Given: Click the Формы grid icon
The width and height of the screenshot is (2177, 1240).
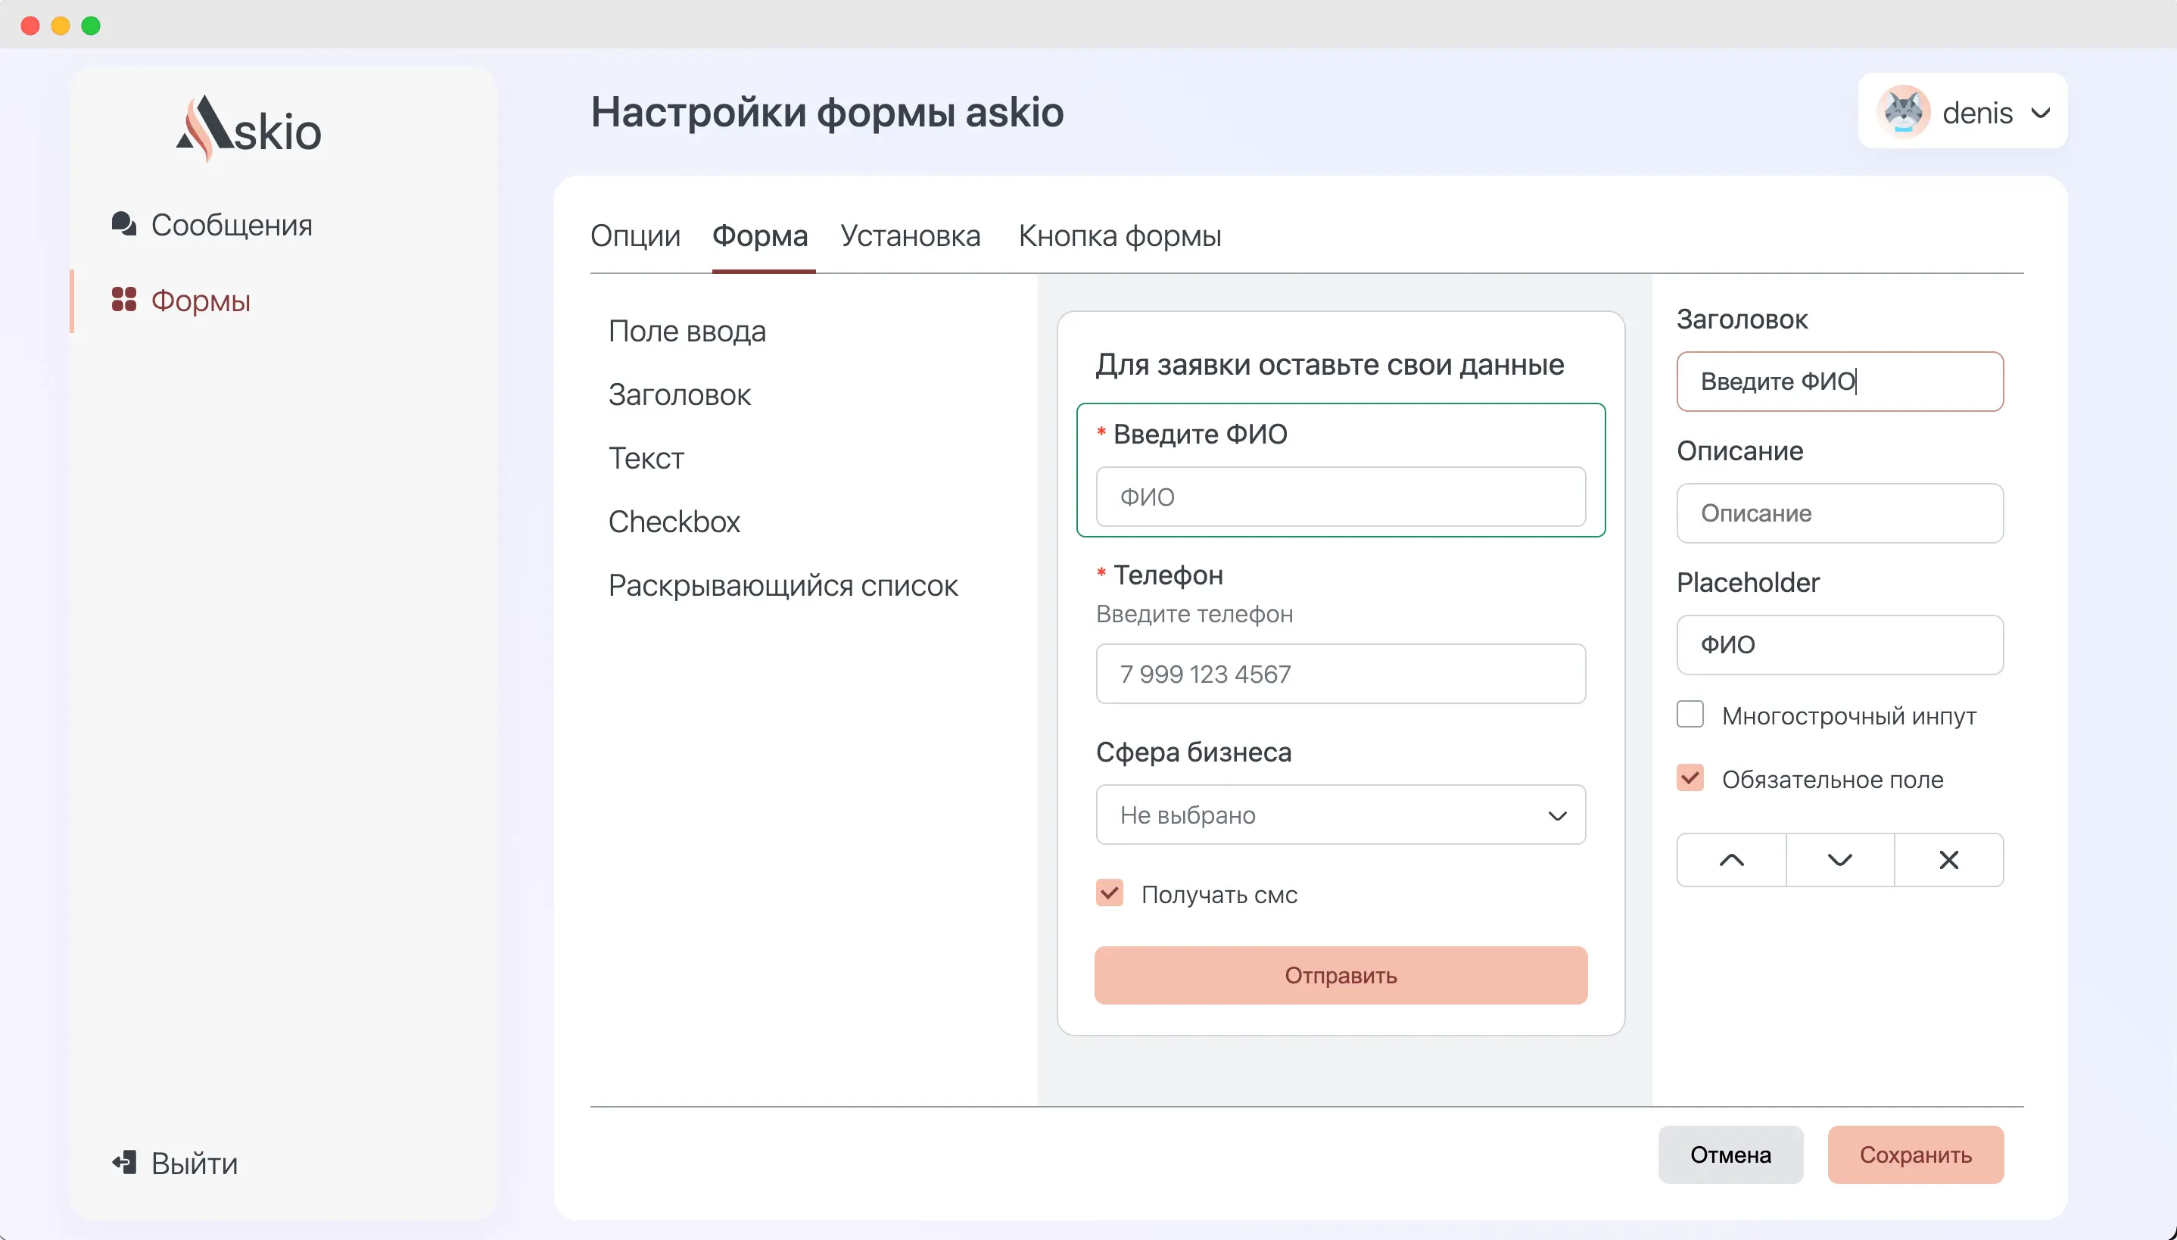Looking at the screenshot, I should pyautogui.click(x=123, y=300).
